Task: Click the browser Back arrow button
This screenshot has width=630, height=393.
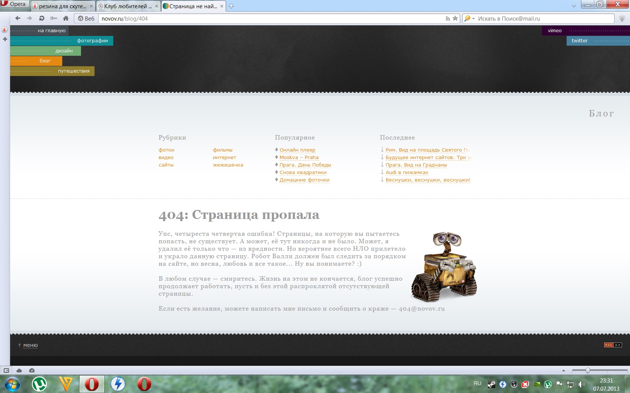Action: pyautogui.click(x=18, y=18)
